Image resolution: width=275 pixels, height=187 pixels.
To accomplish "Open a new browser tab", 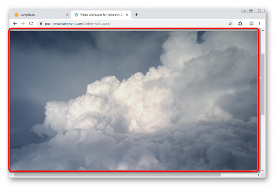I will point(136,15).
